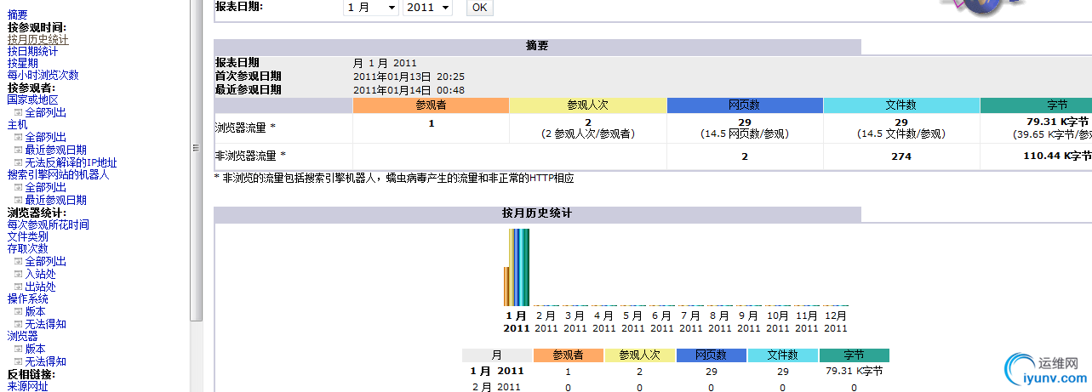Click 月 column header in monthly table
The height and width of the screenshot is (392, 1092).
(496, 355)
